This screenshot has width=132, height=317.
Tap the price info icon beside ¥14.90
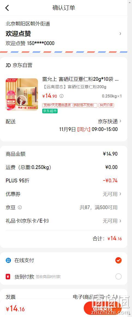click(x=62, y=96)
